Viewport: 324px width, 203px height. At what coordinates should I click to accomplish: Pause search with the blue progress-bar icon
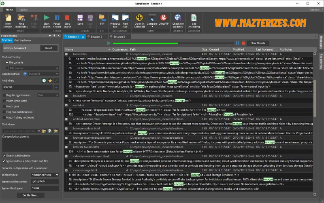[237, 43]
